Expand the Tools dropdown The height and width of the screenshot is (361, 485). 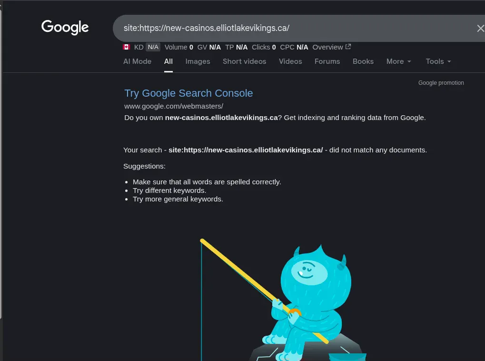pyautogui.click(x=438, y=61)
